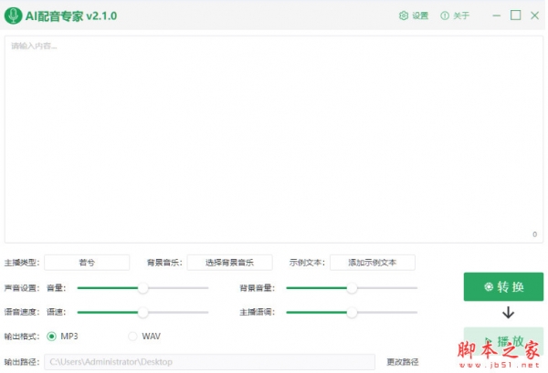Image resolution: width=548 pixels, height=373 pixels.
Task: Maximize the AI配音专家 window
Action: 515,16
